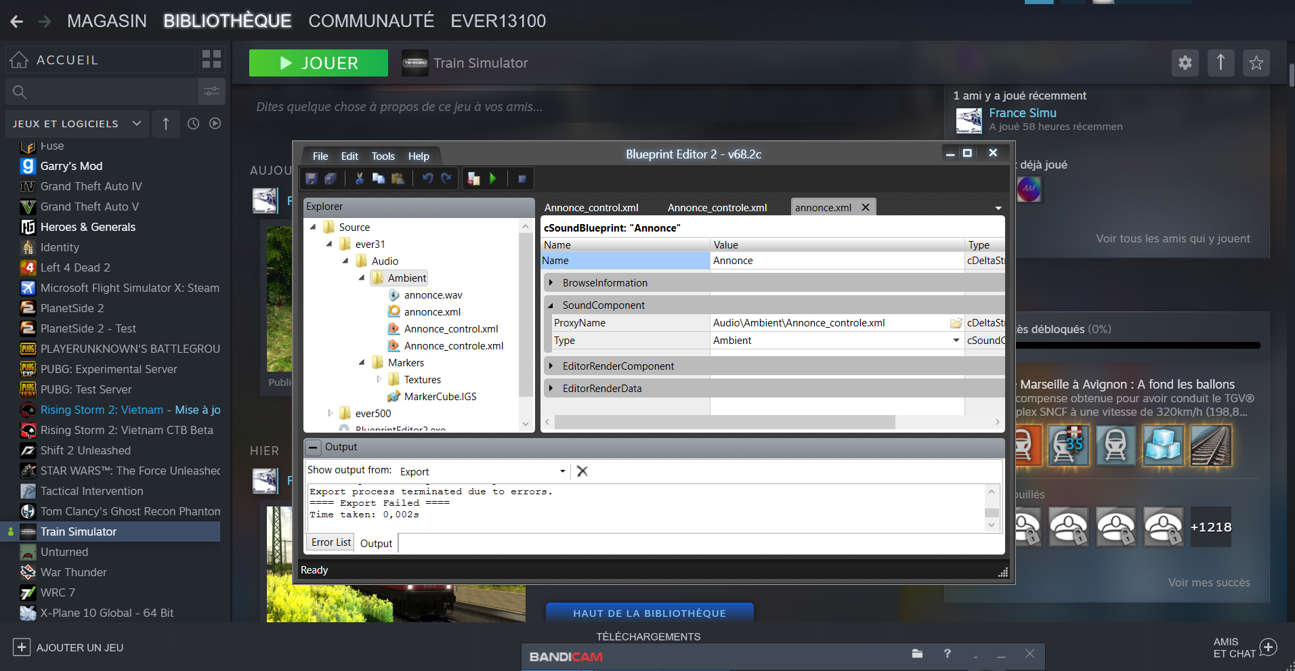Switch to the Annonce_control.xml tab

click(x=591, y=208)
